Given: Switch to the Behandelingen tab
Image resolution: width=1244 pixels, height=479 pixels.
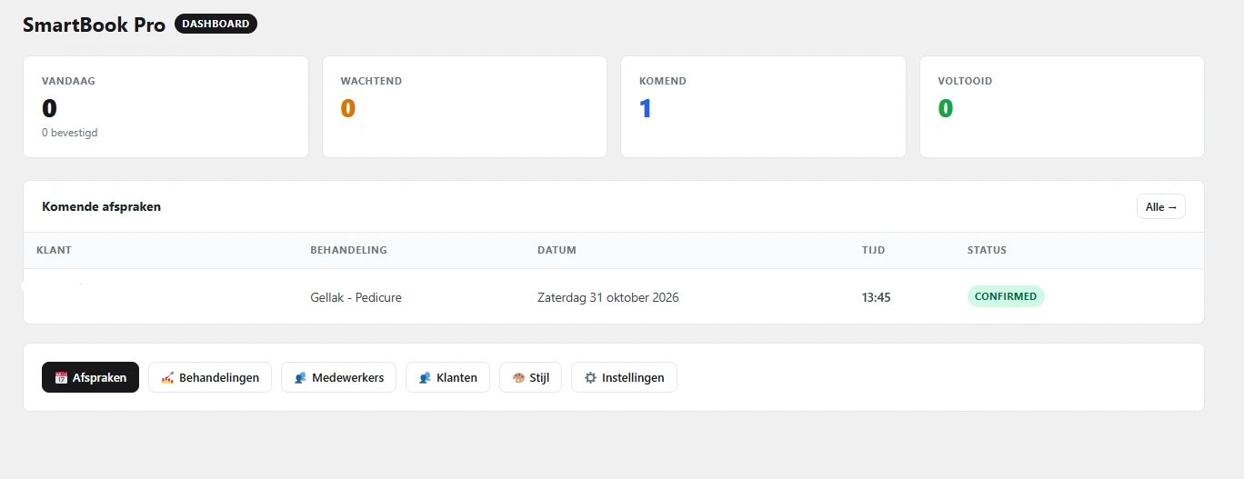Looking at the screenshot, I should point(210,377).
